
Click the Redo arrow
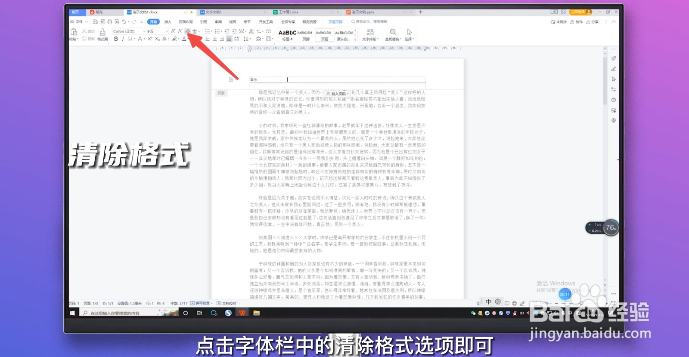(134, 21)
